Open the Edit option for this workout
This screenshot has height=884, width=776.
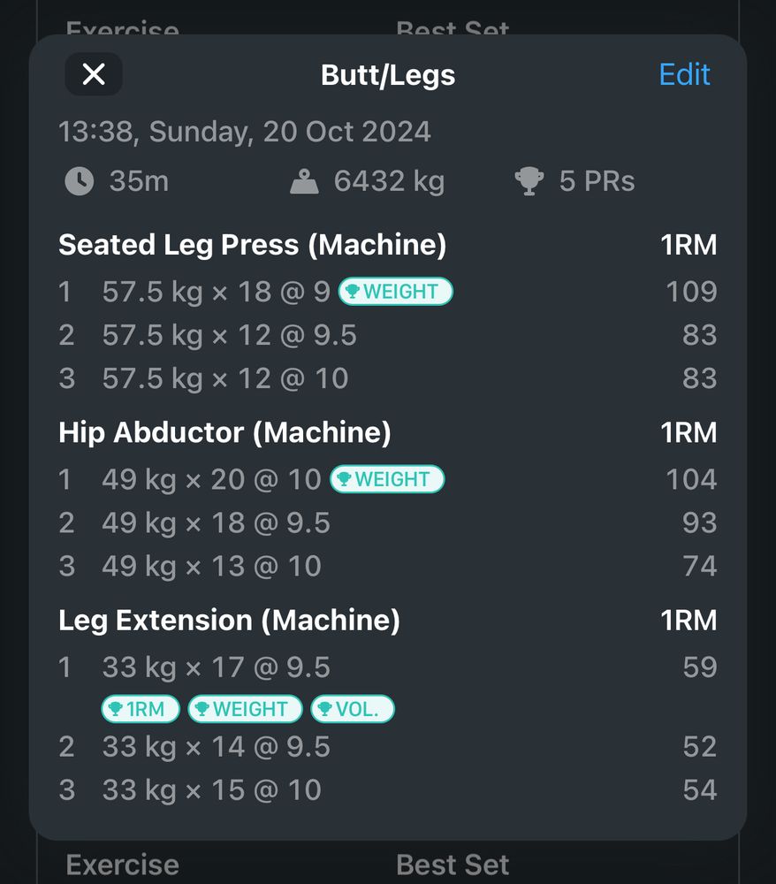(x=683, y=75)
